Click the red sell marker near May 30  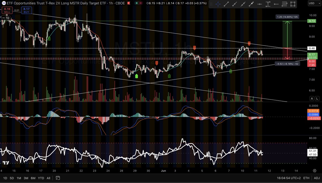click(x=157, y=63)
